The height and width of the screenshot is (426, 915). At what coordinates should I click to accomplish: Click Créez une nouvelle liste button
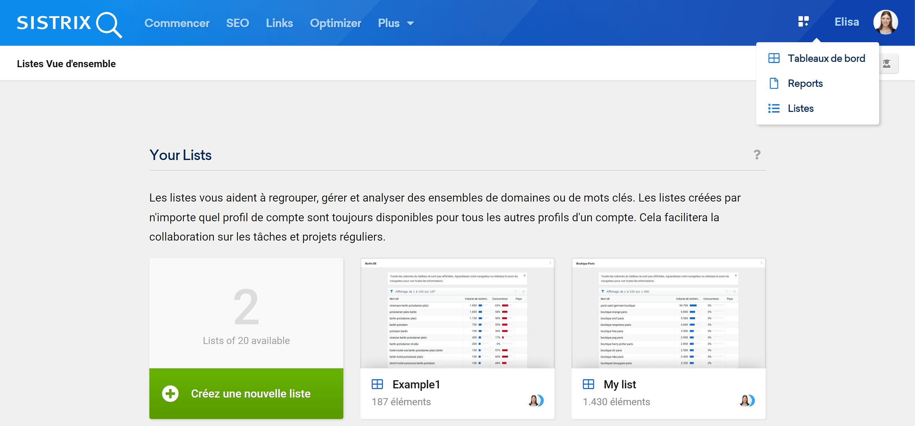coord(246,393)
